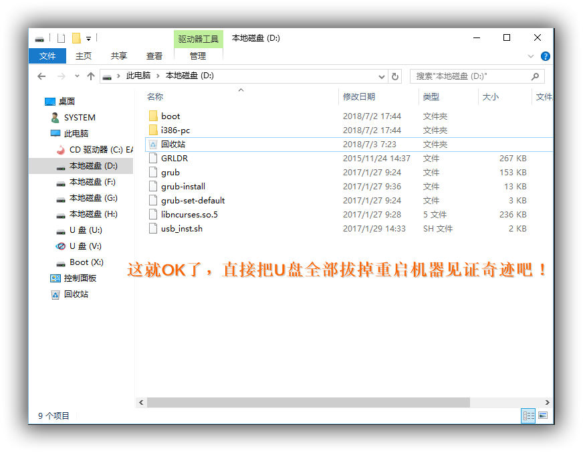The image size is (583, 453).
Task: Select U 盘 (V:) in the navigation pane
Action: pyautogui.click(x=79, y=246)
